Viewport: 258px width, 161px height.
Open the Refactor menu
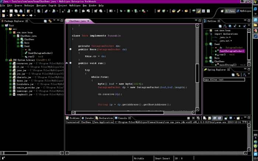(29, 6)
